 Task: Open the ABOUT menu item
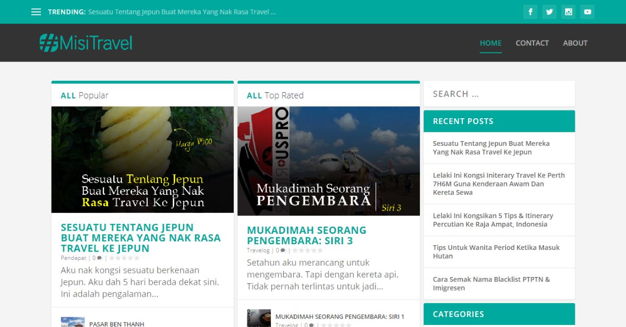point(575,43)
